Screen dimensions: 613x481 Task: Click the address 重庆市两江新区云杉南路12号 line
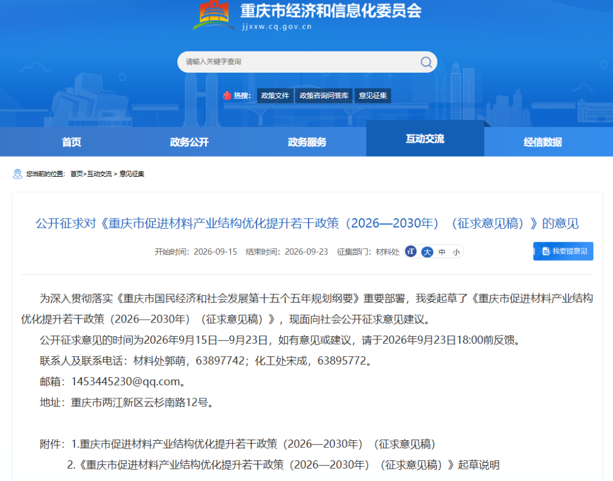pos(127,402)
